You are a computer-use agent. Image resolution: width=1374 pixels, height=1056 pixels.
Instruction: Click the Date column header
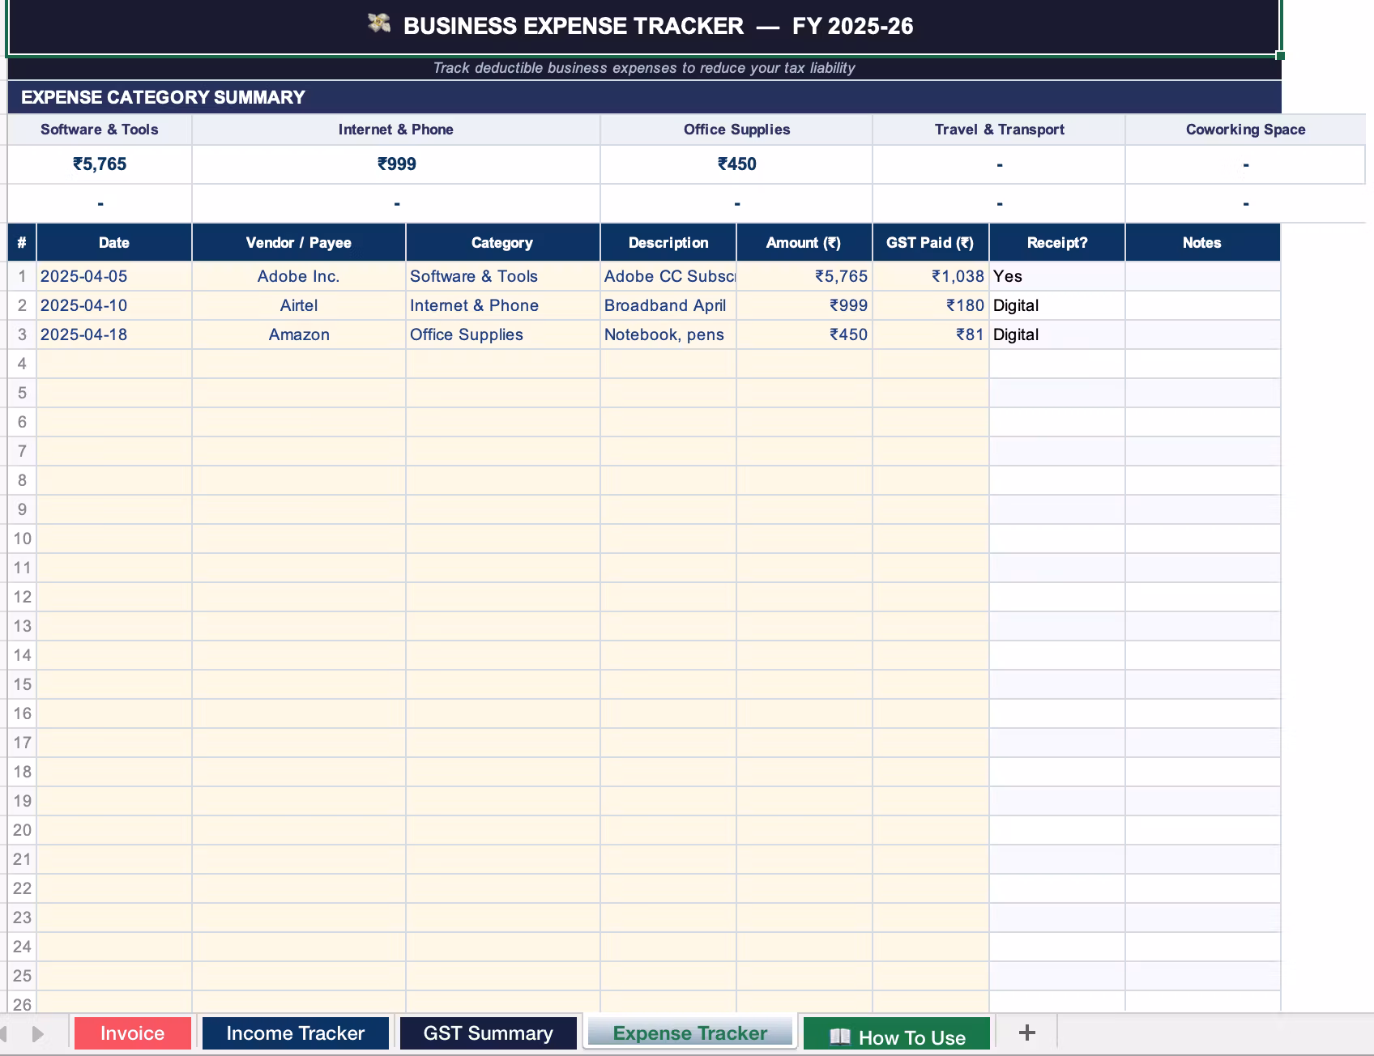[114, 243]
